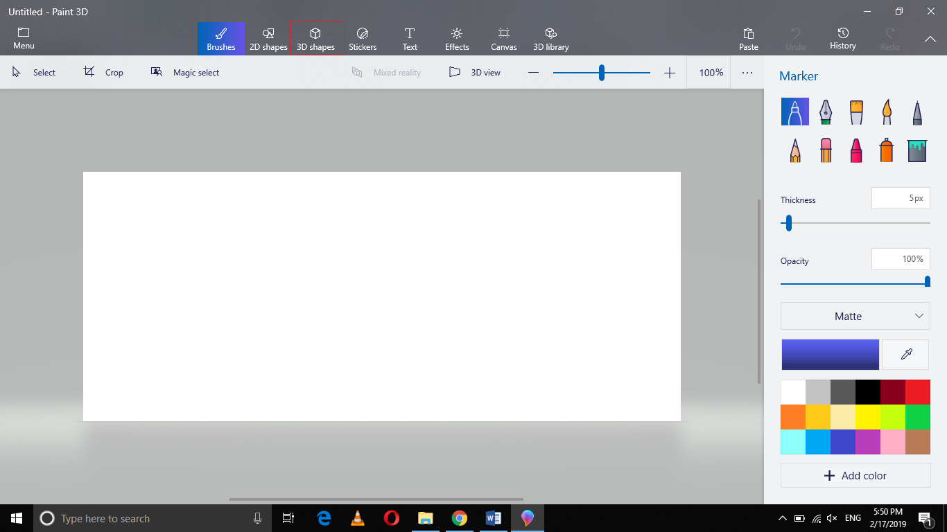
Task: Open the Matte finish dropdown
Action: pyautogui.click(x=855, y=316)
